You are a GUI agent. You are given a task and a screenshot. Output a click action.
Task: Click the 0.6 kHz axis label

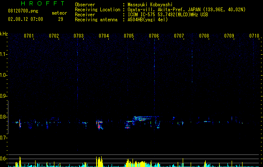(x=4, y=159)
